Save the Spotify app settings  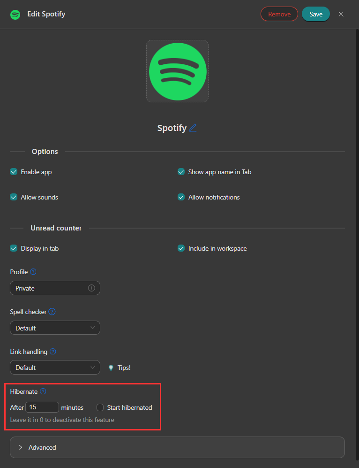coord(316,14)
